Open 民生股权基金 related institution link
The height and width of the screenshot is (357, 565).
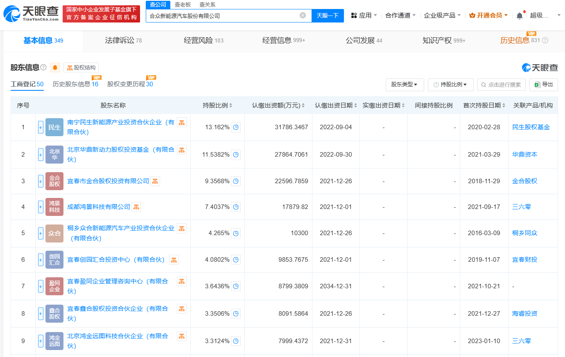(x=531, y=127)
